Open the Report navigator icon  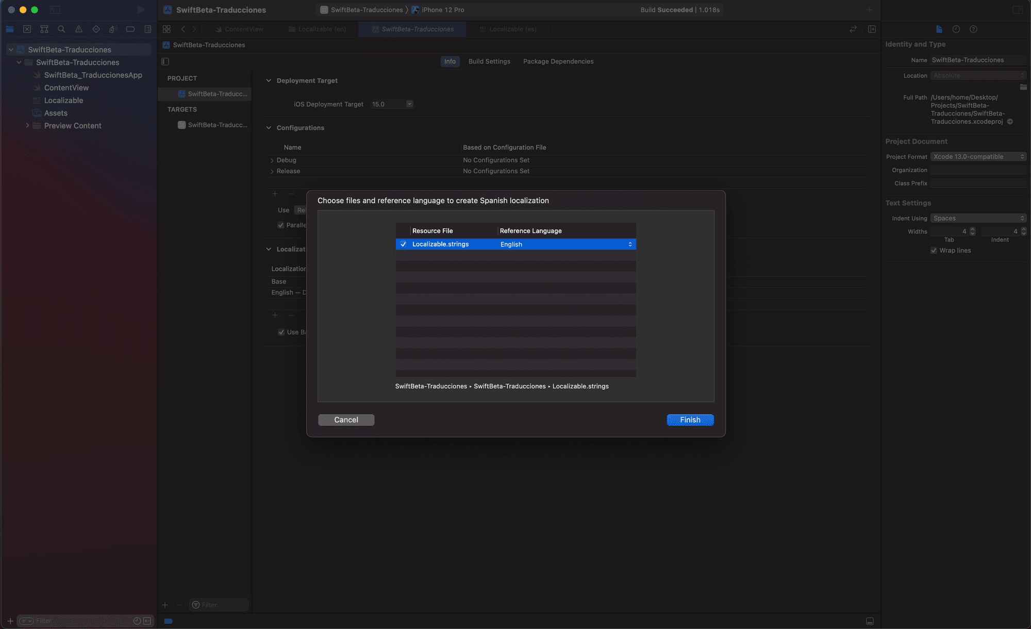(x=148, y=29)
